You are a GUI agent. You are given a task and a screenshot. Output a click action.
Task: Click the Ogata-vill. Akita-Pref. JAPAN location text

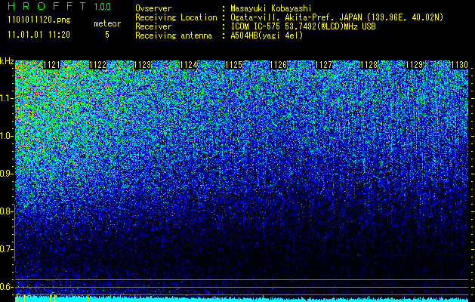pos(337,17)
